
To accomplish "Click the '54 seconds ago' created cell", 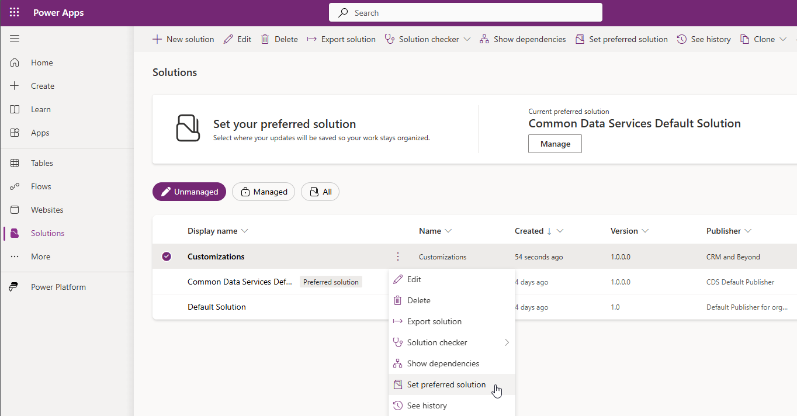I will click(539, 256).
